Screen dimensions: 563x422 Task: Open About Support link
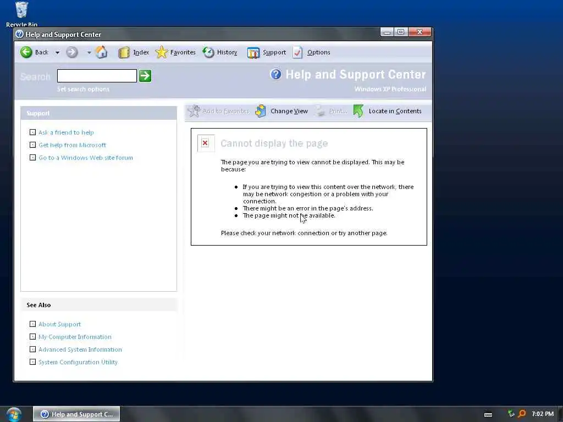[x=59, y=324]
